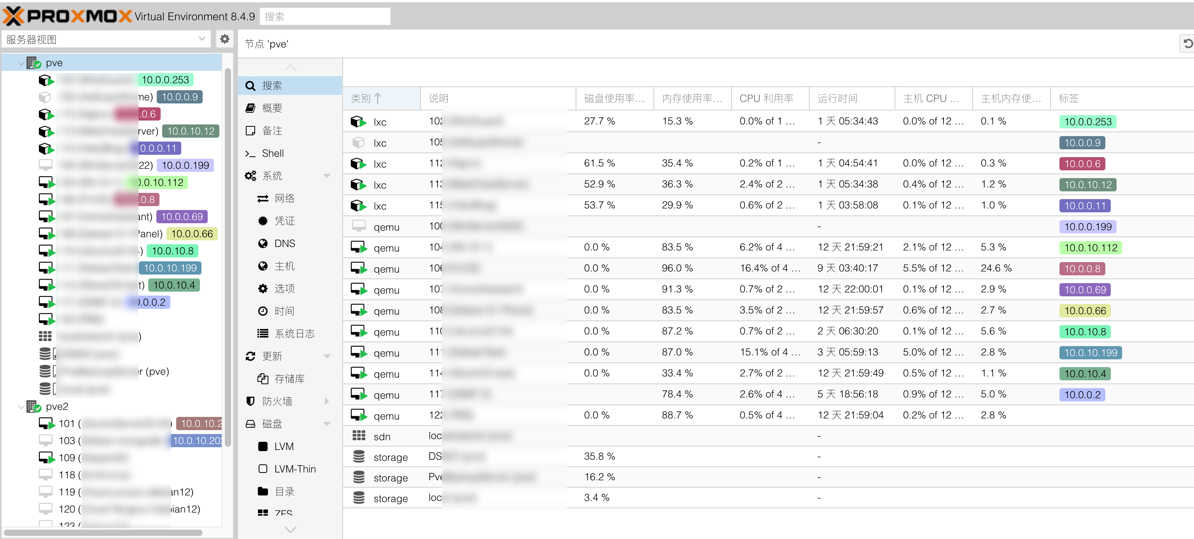1194x539 pixels.
Task: Open the LVM-Thin menu item
Action: click(290, 469)
